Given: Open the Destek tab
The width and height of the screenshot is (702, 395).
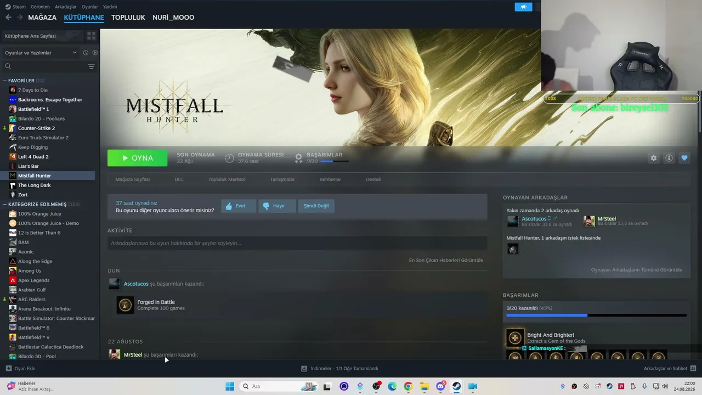Looking at the screenshot, I should click(373, 179).
